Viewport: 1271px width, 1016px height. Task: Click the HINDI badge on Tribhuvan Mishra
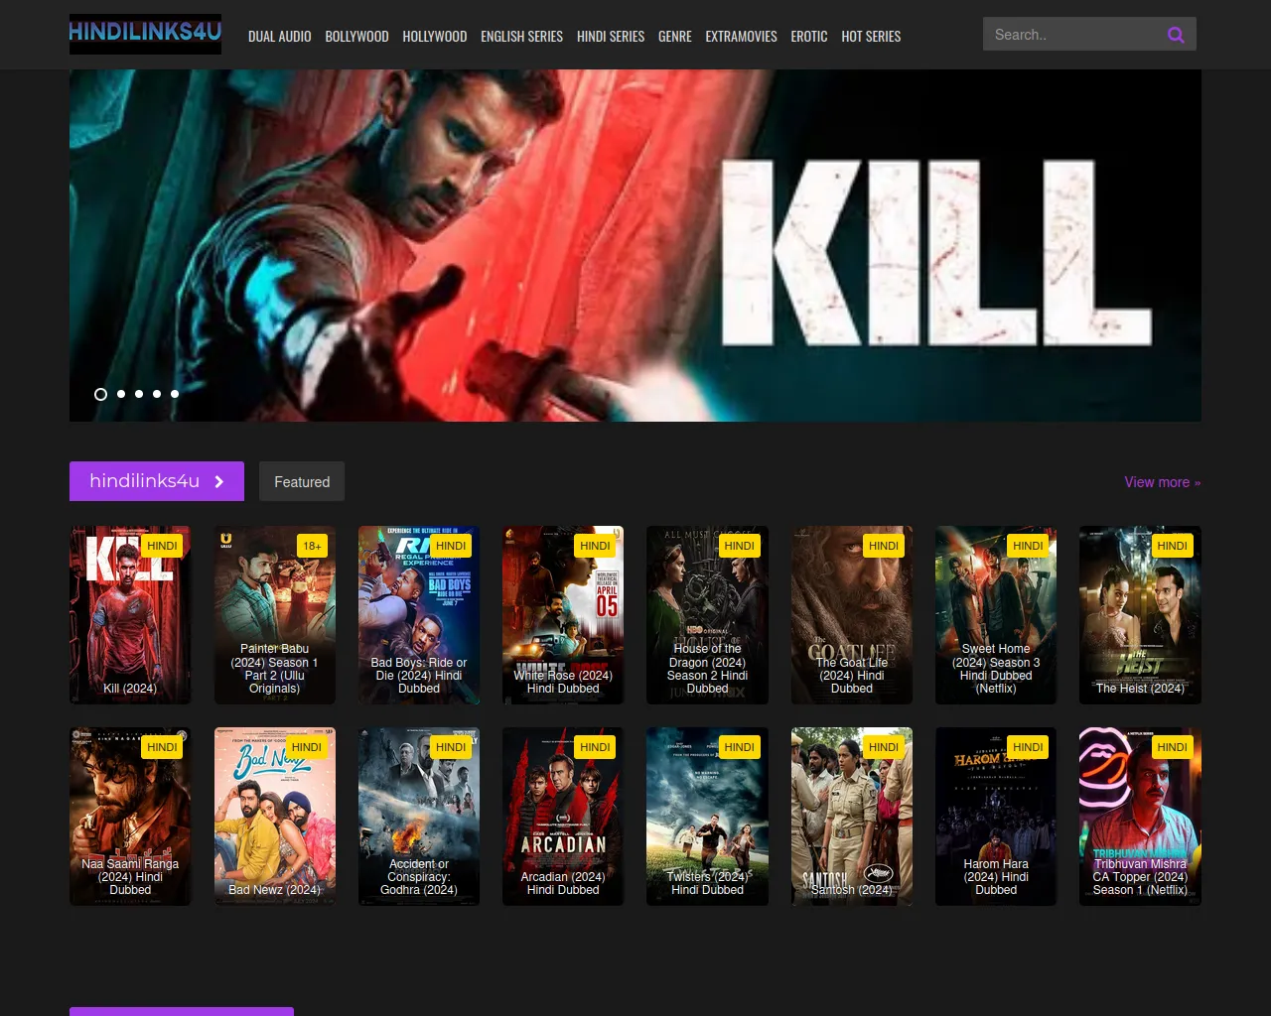1172,747
